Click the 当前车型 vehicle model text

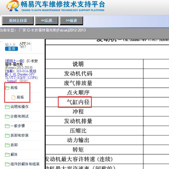[43, 30]
